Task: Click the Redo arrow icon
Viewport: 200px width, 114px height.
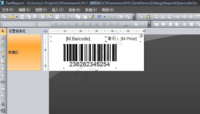Action: click(110, 17)
